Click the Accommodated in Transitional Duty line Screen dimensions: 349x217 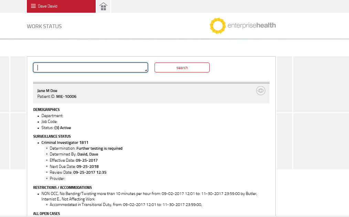pyautogui.click(x=126, y=205)
